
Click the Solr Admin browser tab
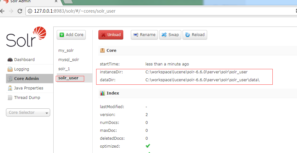pos(31,2)
